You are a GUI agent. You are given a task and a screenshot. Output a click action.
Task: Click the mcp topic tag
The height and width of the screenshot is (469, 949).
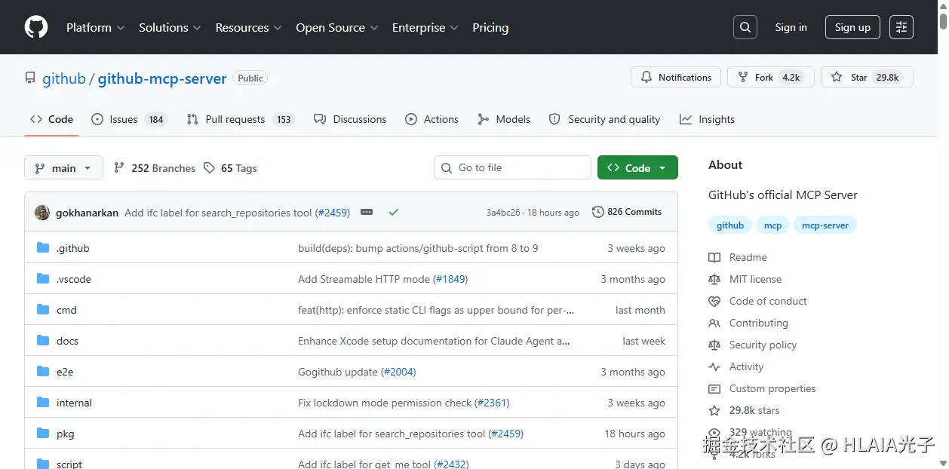pyautogui.click(x=772, y=225)
